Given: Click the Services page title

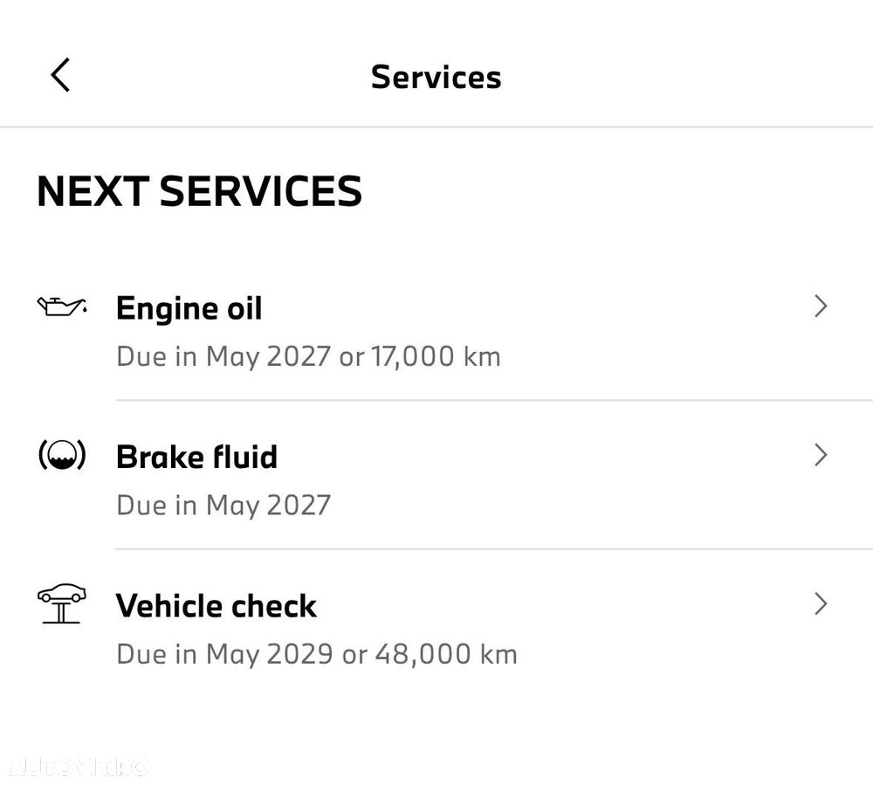Looking at the screenshot, I should click(436, 77).
